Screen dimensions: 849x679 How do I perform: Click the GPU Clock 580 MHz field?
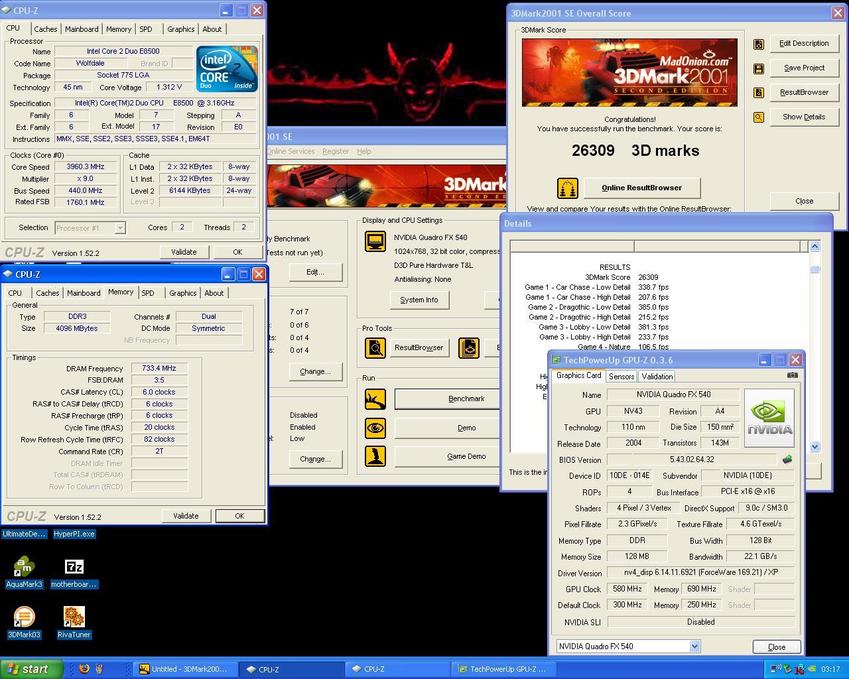[x=627, y=589]
